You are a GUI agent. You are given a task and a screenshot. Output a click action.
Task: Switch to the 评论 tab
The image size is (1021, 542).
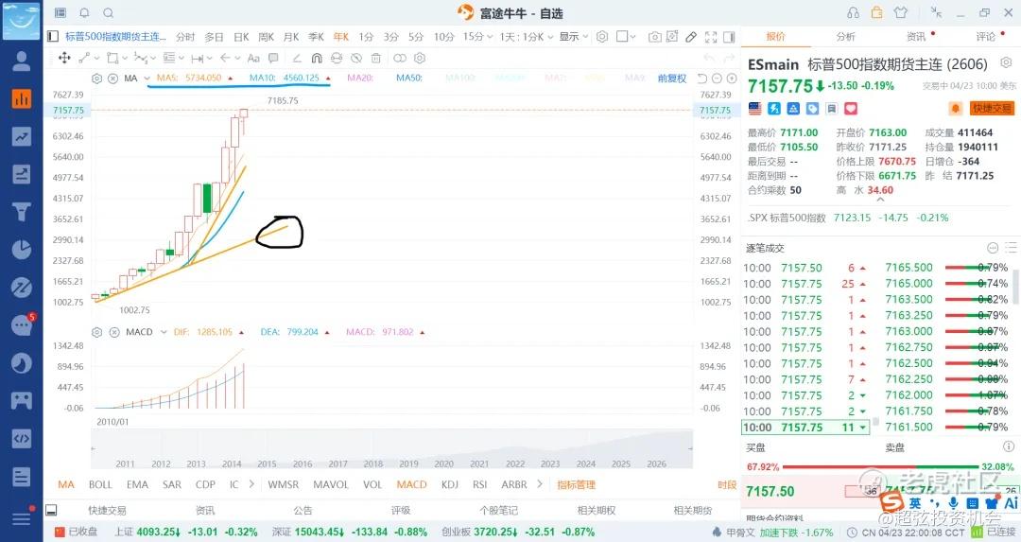tap(985, 37)
